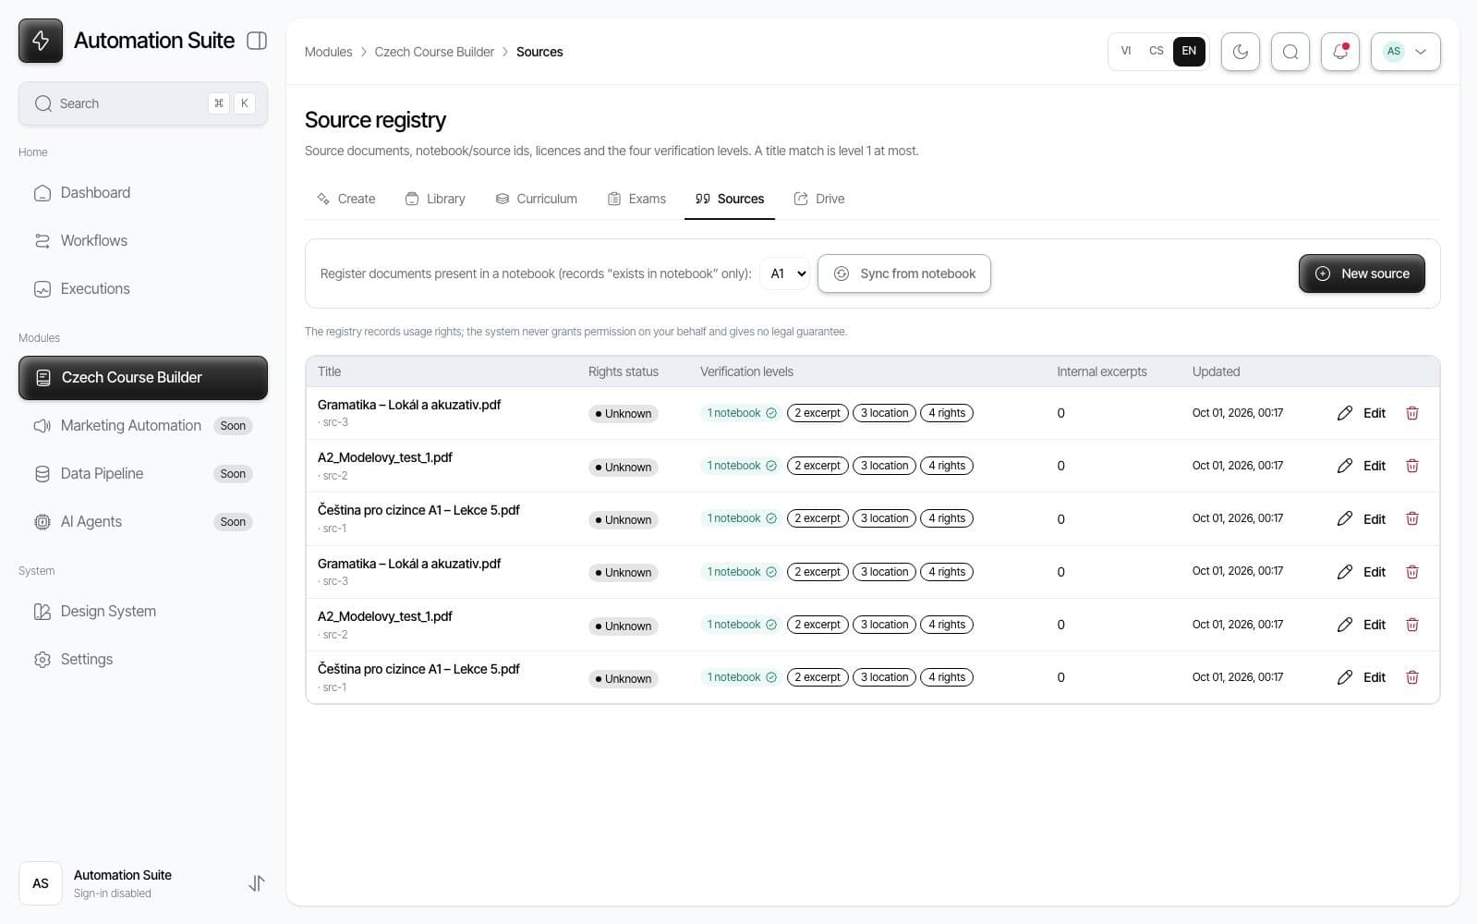
Task: Edit second A2_Modelovy_test_1.pdf row
Action: tap(1362, 625)
